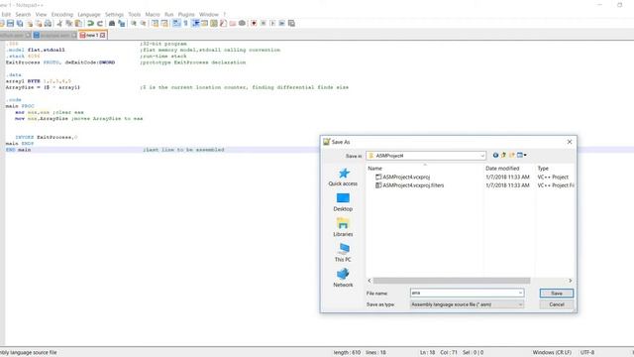Open the Encoding menu
The width and height of the screenshot is (634, 357).
(61, 15)
